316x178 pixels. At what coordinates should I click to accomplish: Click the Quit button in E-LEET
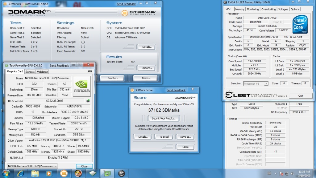(x=301, y=96)
